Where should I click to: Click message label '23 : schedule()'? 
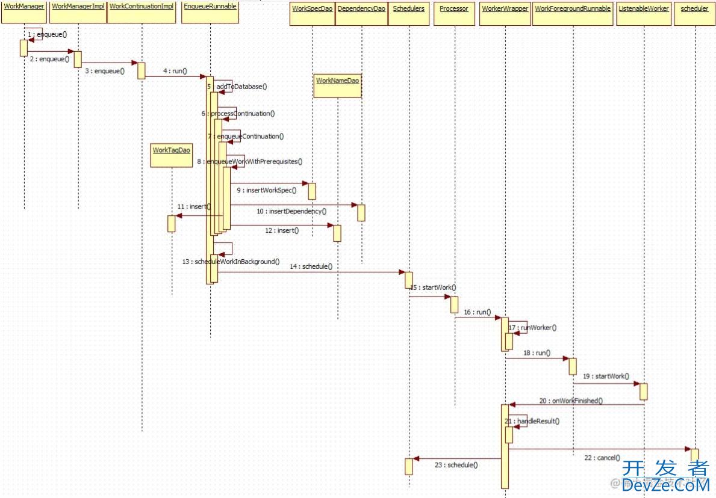[456, 465]
